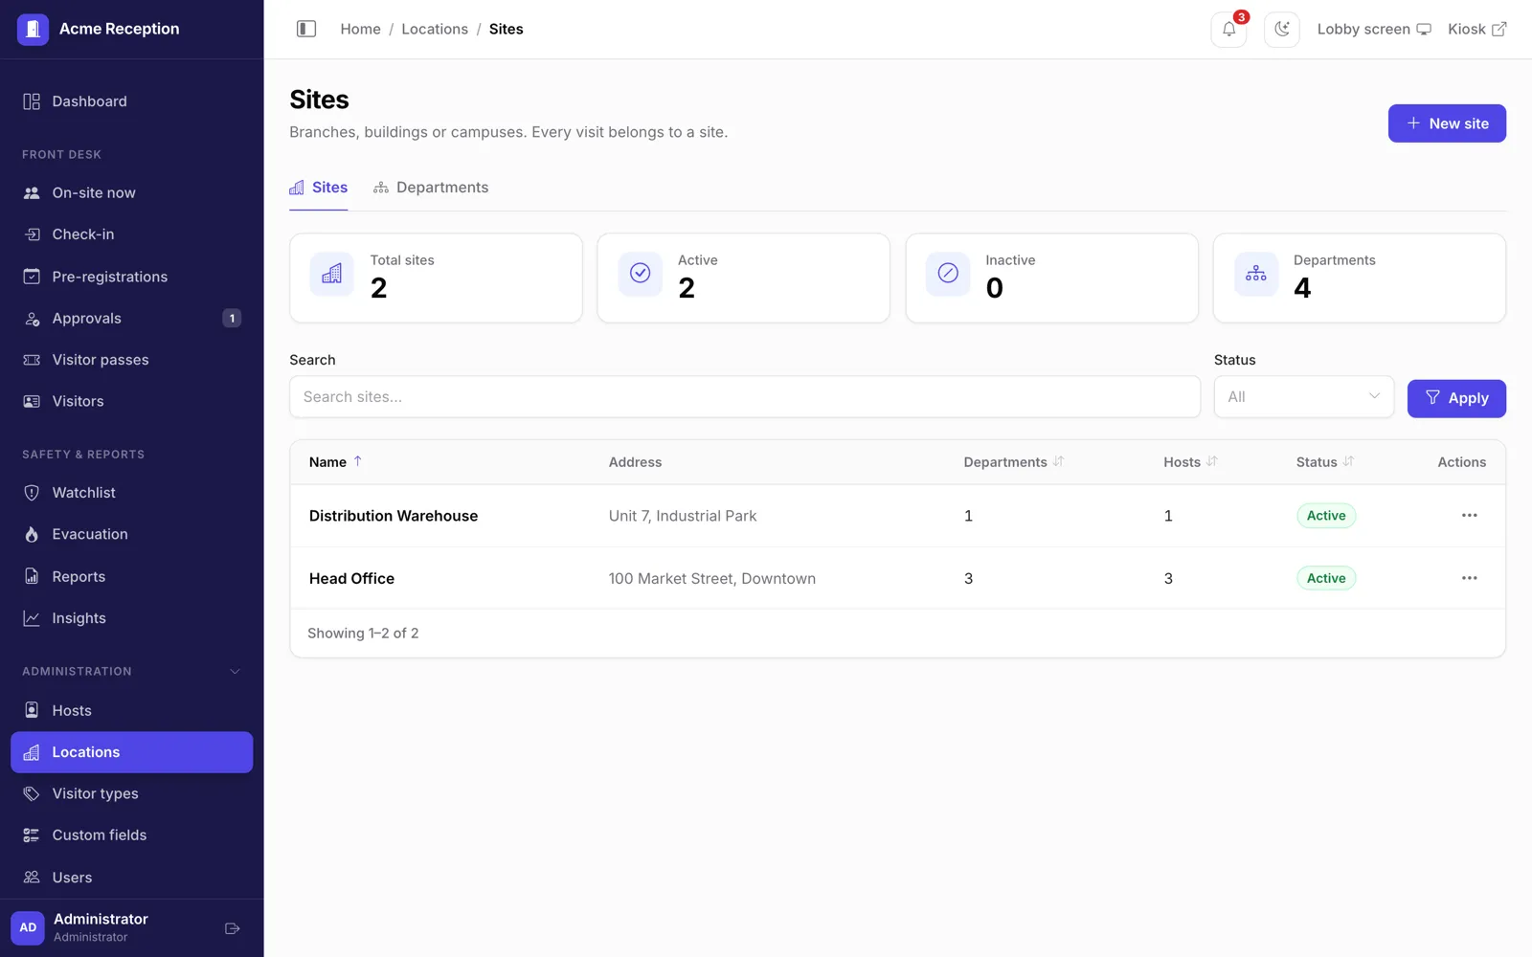Open Insights in sidebar

point(132,618)
